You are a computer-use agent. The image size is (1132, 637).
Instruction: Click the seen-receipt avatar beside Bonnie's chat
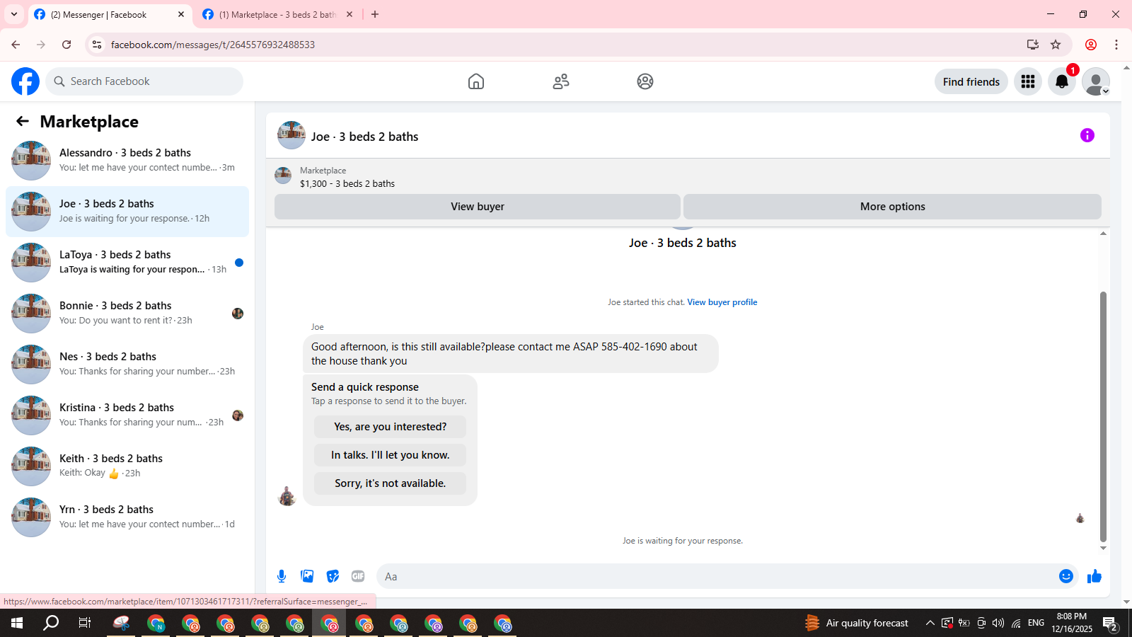pos(238,314)
